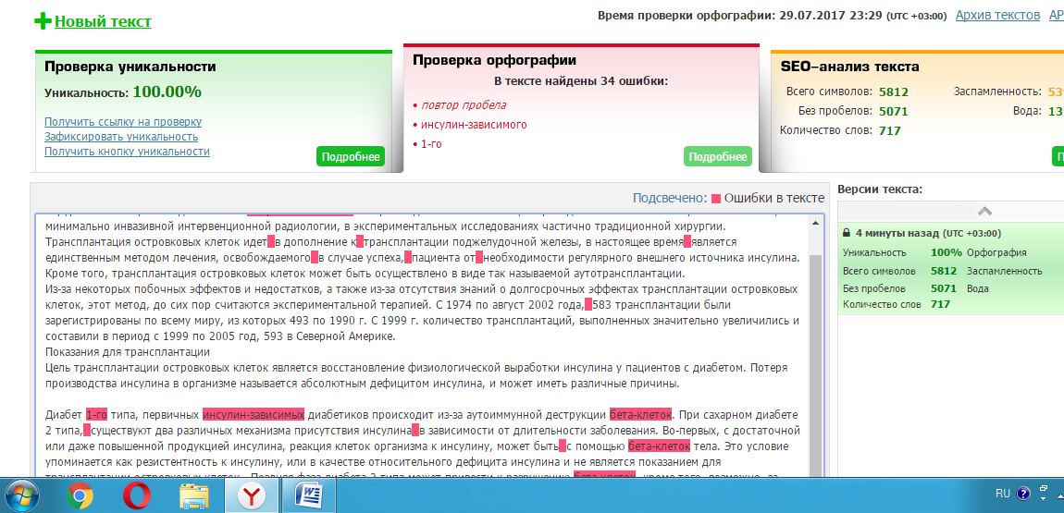The image size is (1064, 513).
Task: Open the Новый текст link
Action: pos(103,21)
